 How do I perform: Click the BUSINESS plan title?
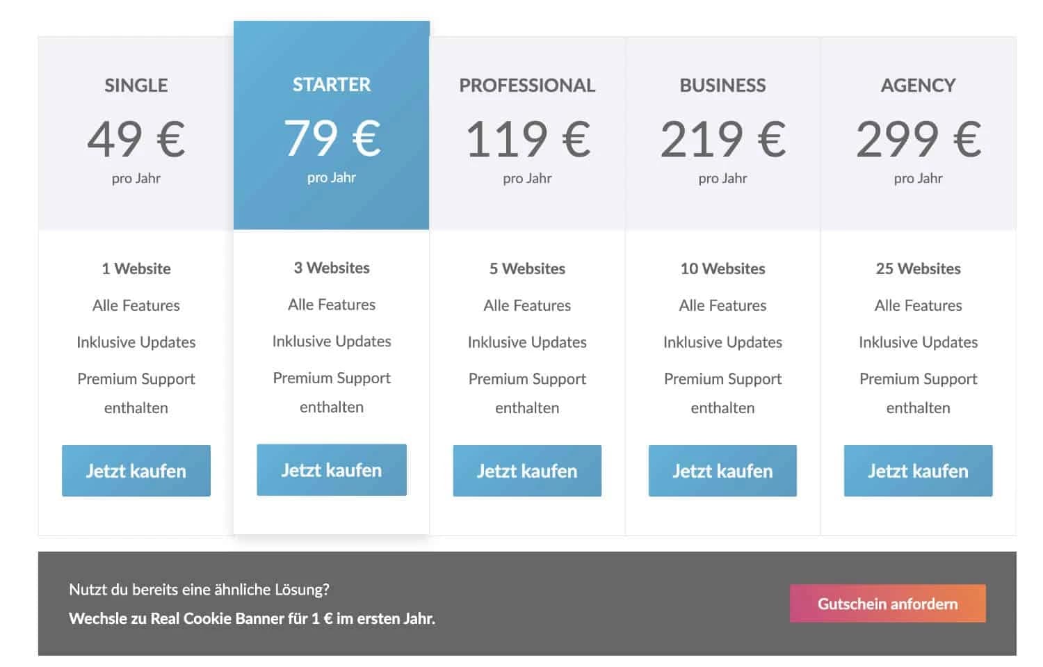click(722, 86)
